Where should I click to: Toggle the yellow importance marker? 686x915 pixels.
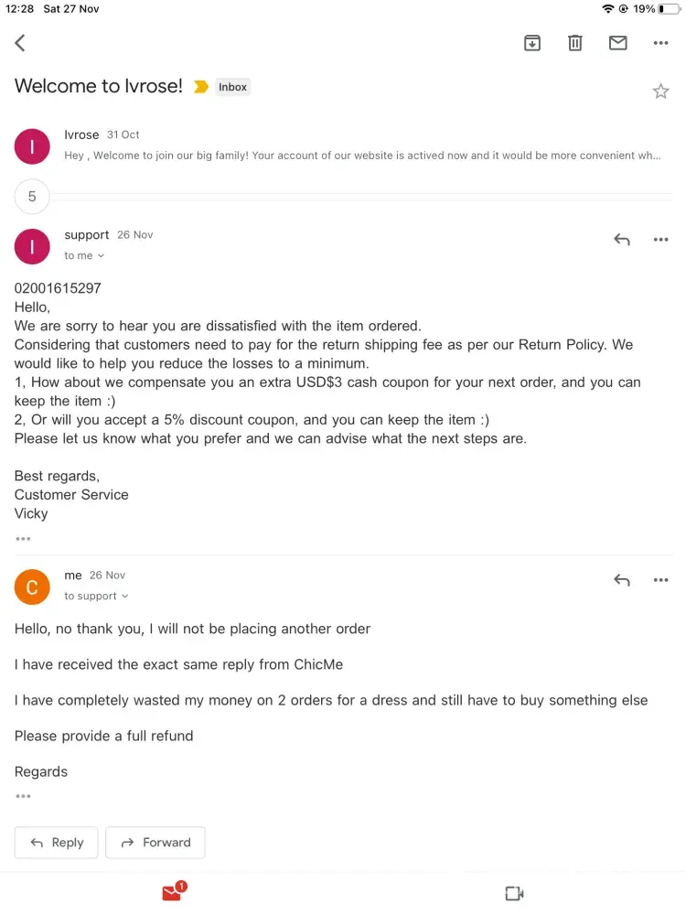pos(201,87)
